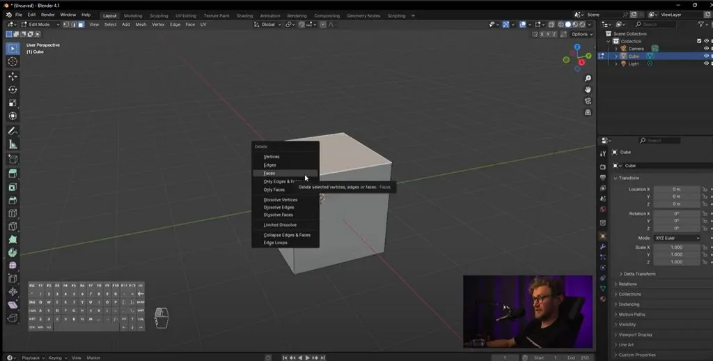Select the Rip Region tool
The width and height of the screenshot is (713, 361).
tap(13, 318)
